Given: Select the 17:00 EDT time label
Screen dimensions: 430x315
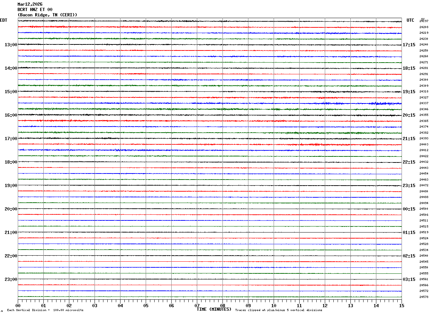Looking at the screenshot, I should point(11,139).
